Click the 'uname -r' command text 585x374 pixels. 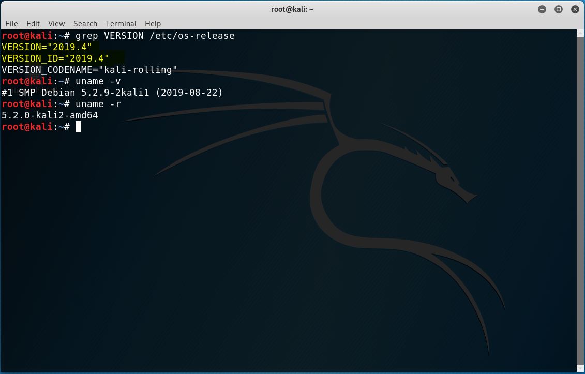point(98,104)
